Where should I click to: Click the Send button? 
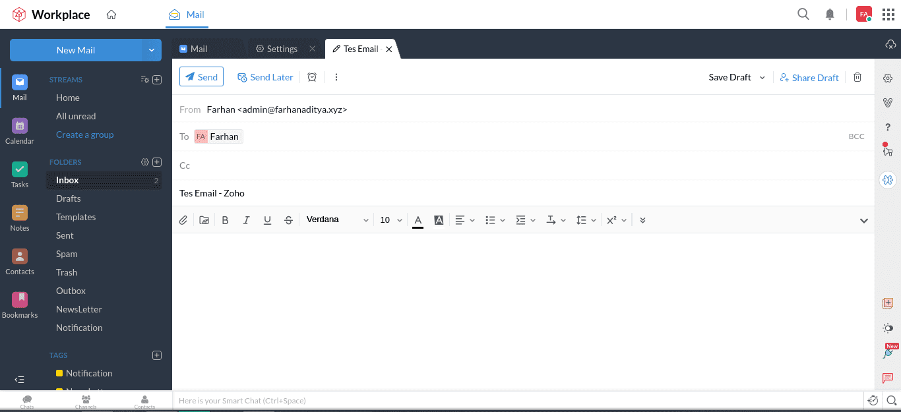201,76
